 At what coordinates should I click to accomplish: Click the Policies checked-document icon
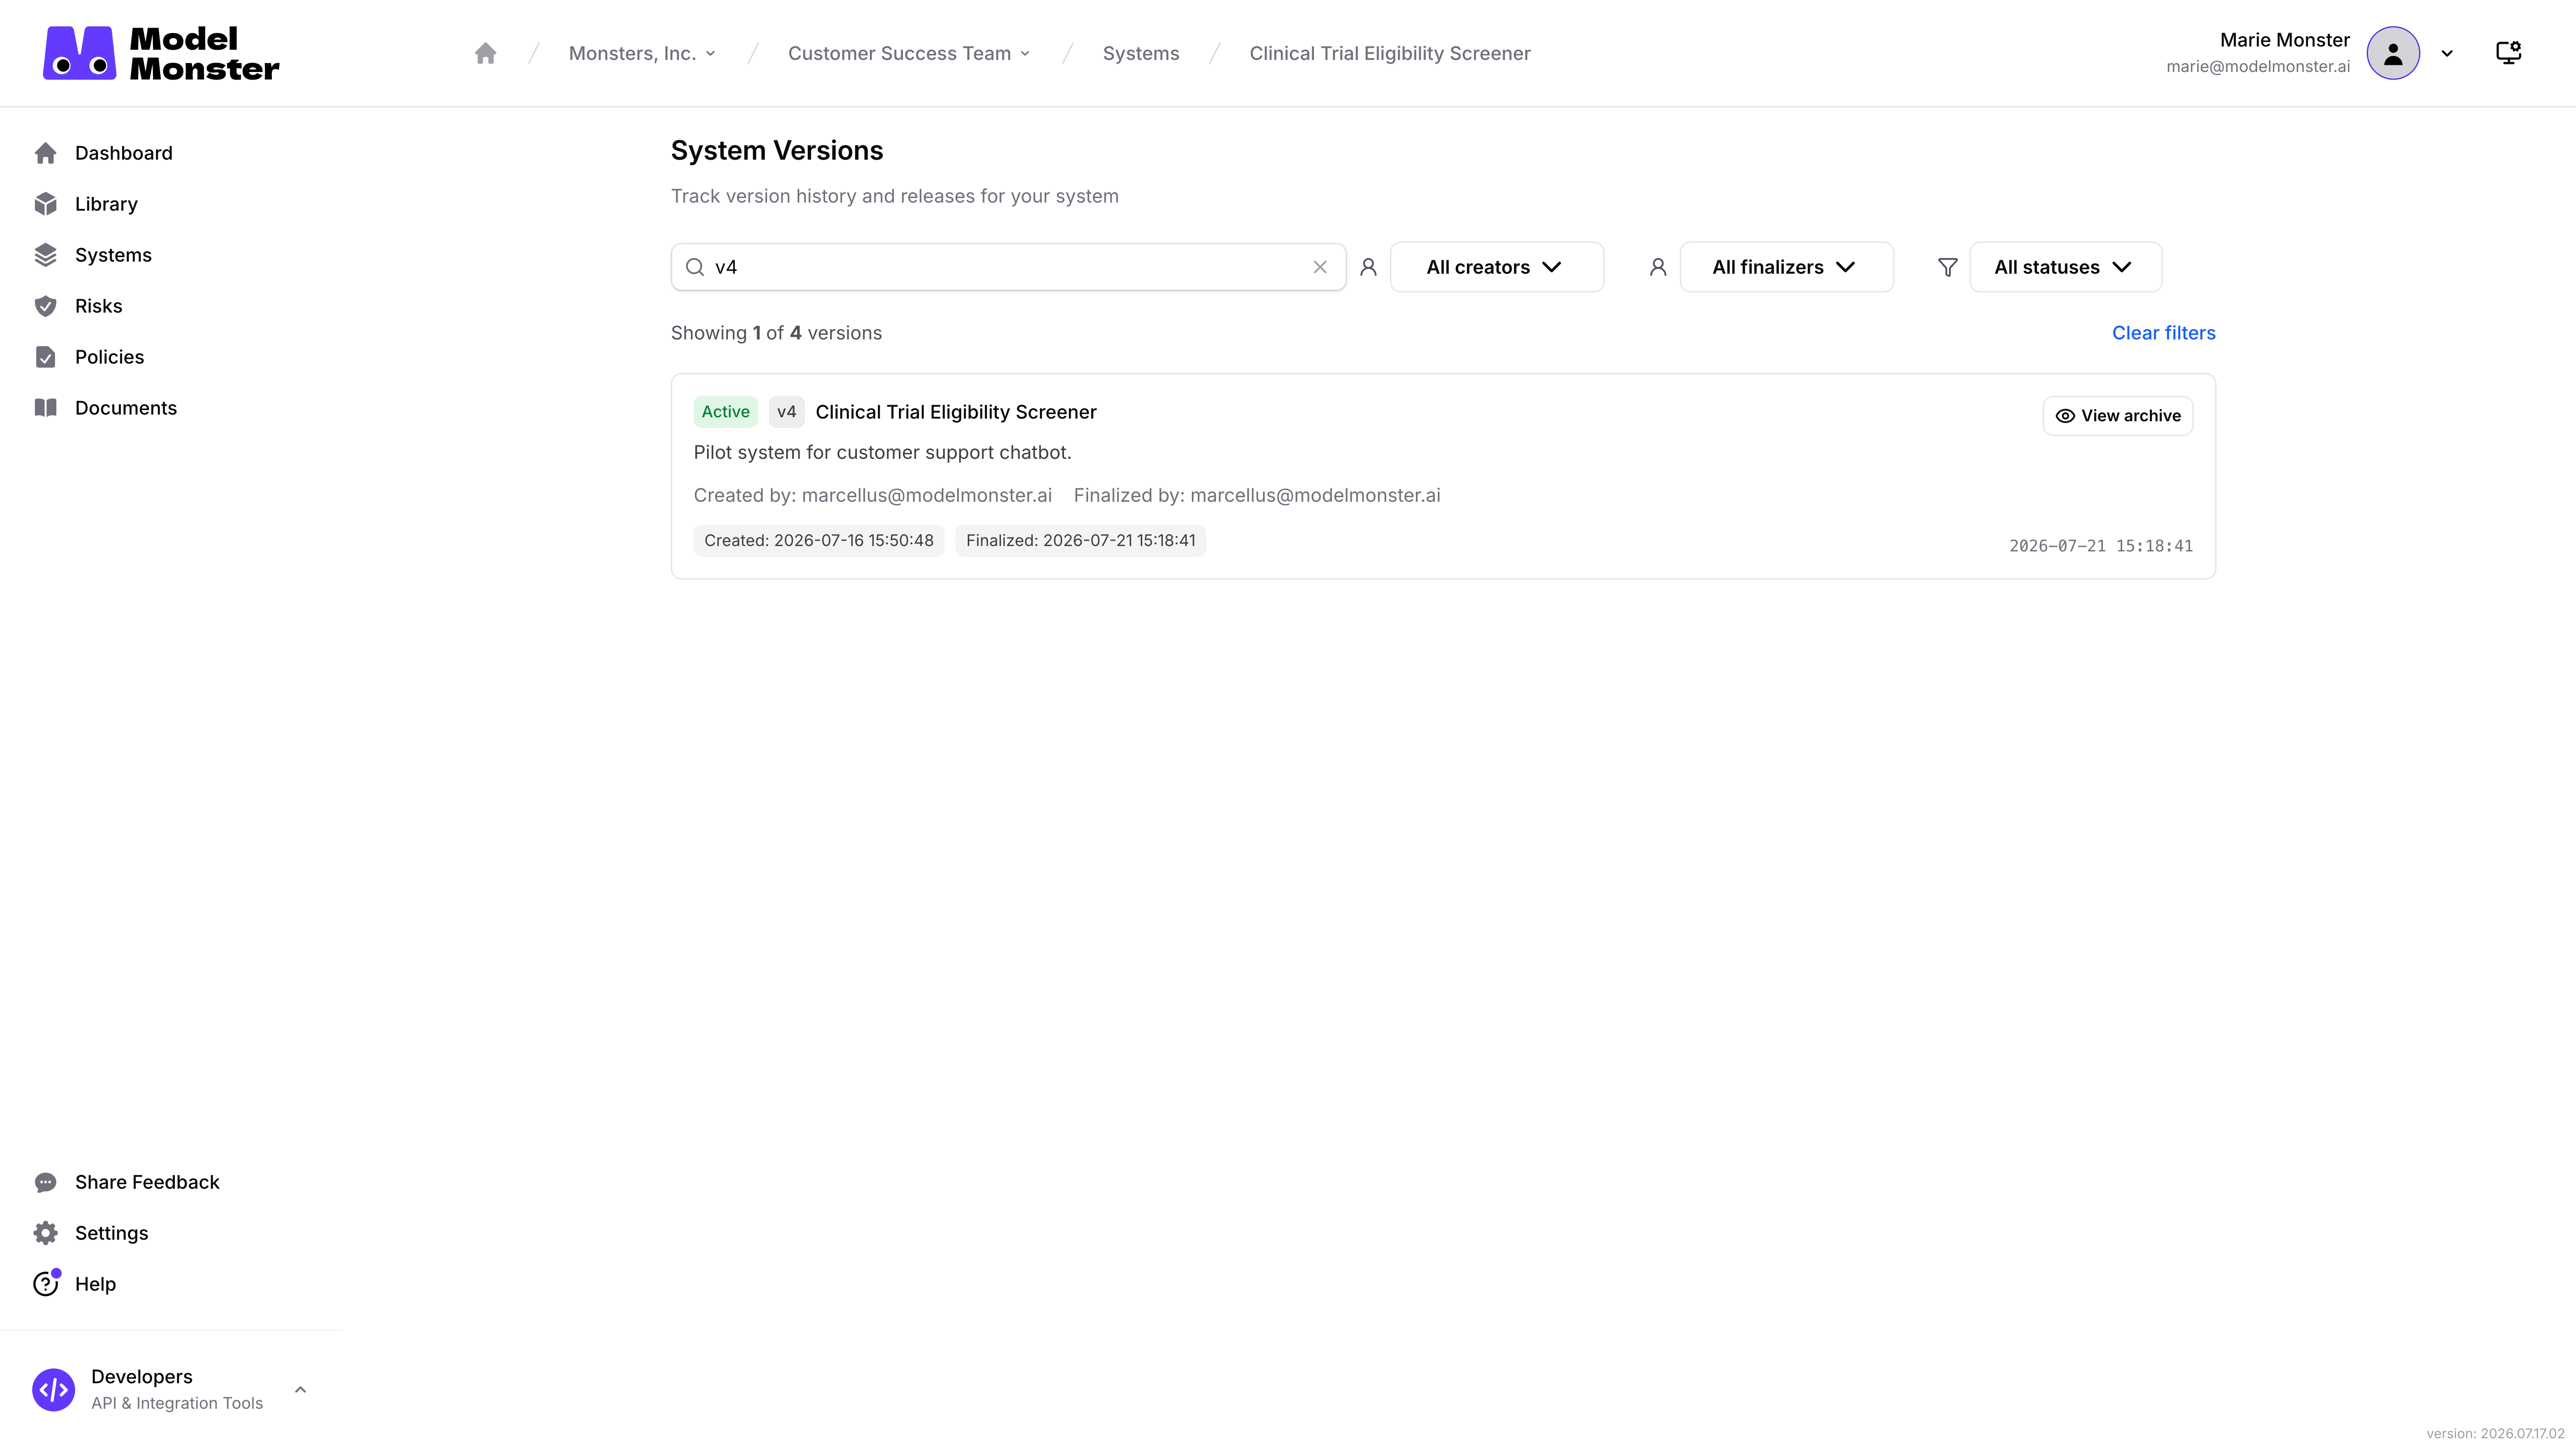pos(45,357)
